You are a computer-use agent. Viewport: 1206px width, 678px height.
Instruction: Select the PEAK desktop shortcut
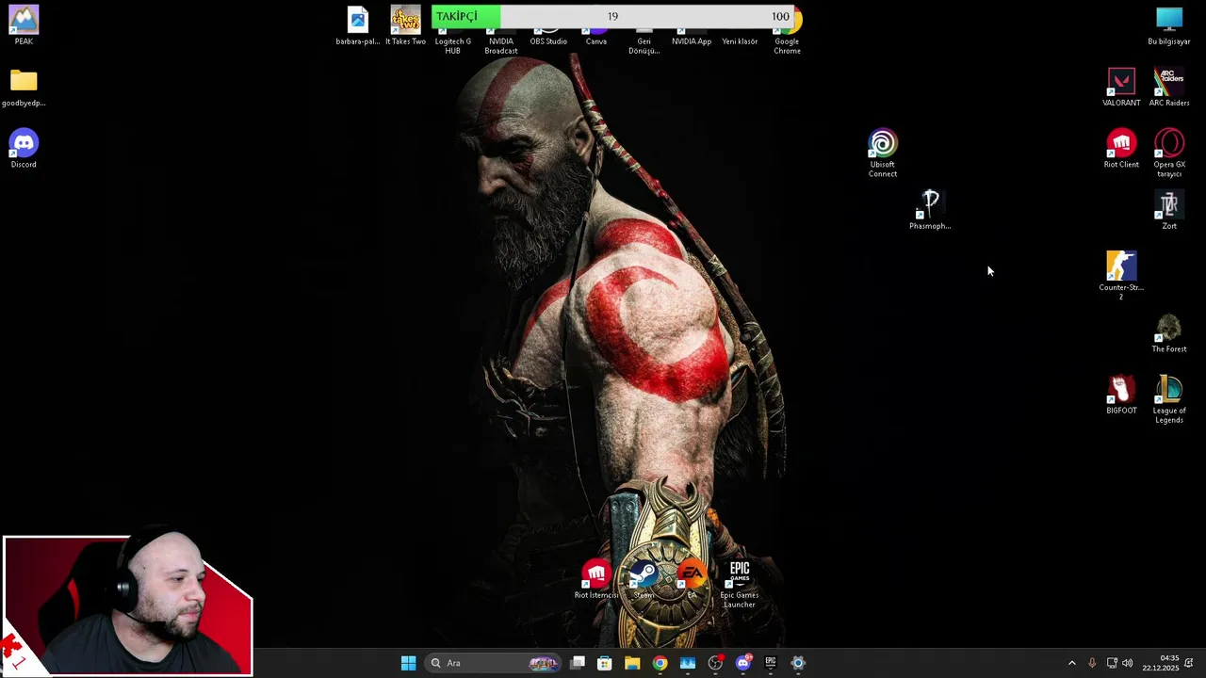(24, 25)
